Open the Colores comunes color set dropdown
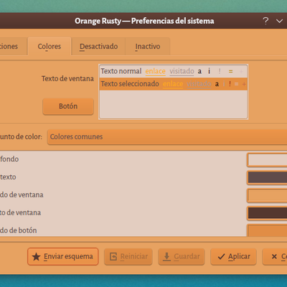This screenshot has width=287, height=287. [x=167, y=137]
